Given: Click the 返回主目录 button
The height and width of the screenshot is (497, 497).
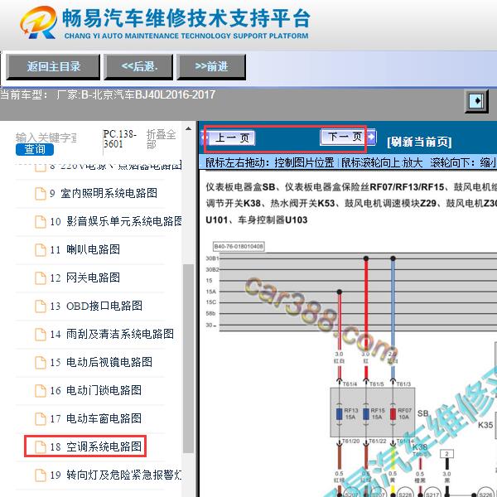Looking at the screenshot, I should coord(53,66).
